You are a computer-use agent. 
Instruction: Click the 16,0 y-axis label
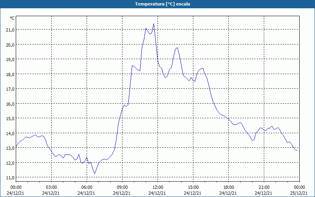(11, 104)
